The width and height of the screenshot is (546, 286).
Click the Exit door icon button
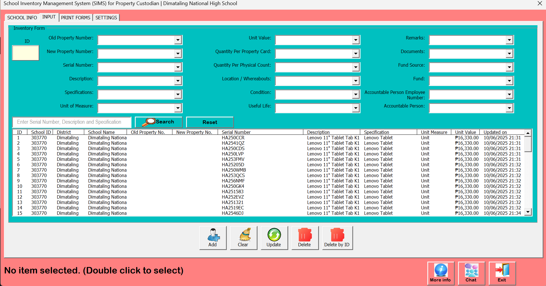502,273
